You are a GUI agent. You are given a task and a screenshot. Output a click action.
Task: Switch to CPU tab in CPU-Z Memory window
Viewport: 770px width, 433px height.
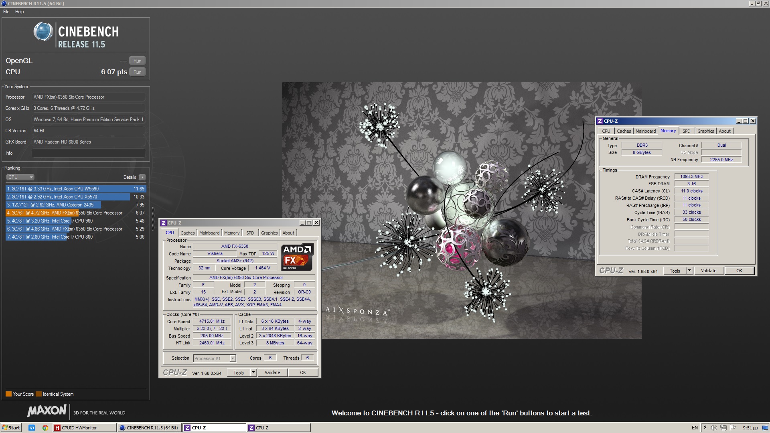pos(606,131)
